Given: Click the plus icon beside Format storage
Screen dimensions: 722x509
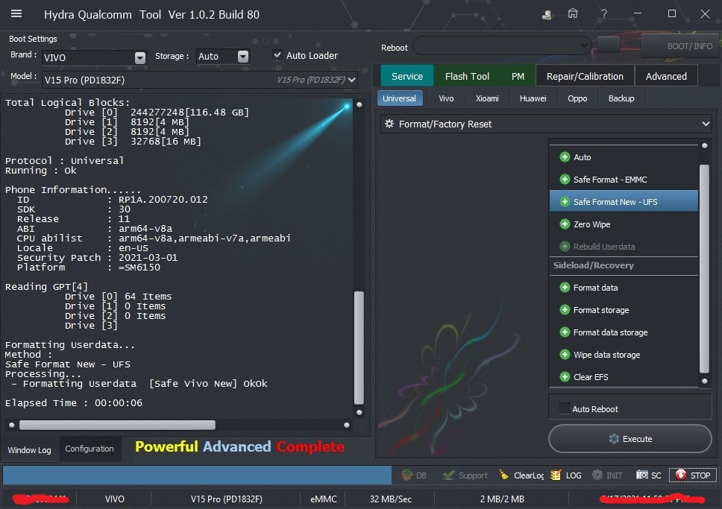Looking at the screenshot, I should click(x=565, y=310).
